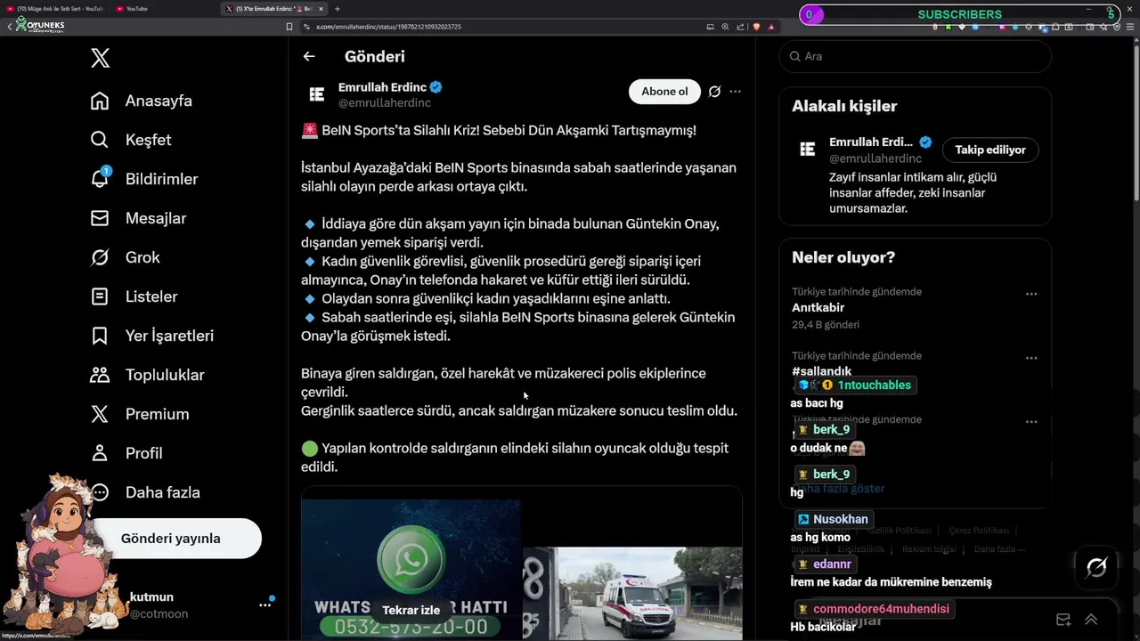Click the Neler oluyor? heading
Viewport: 1140px width, 641px height.
(843, 257)
